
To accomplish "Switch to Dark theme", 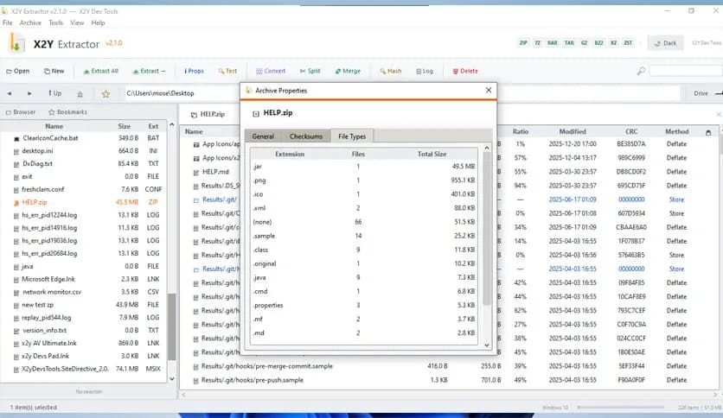I will click(665, 43).
